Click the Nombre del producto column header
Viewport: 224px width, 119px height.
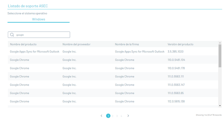pyautogui.click(x=23, y=44)
